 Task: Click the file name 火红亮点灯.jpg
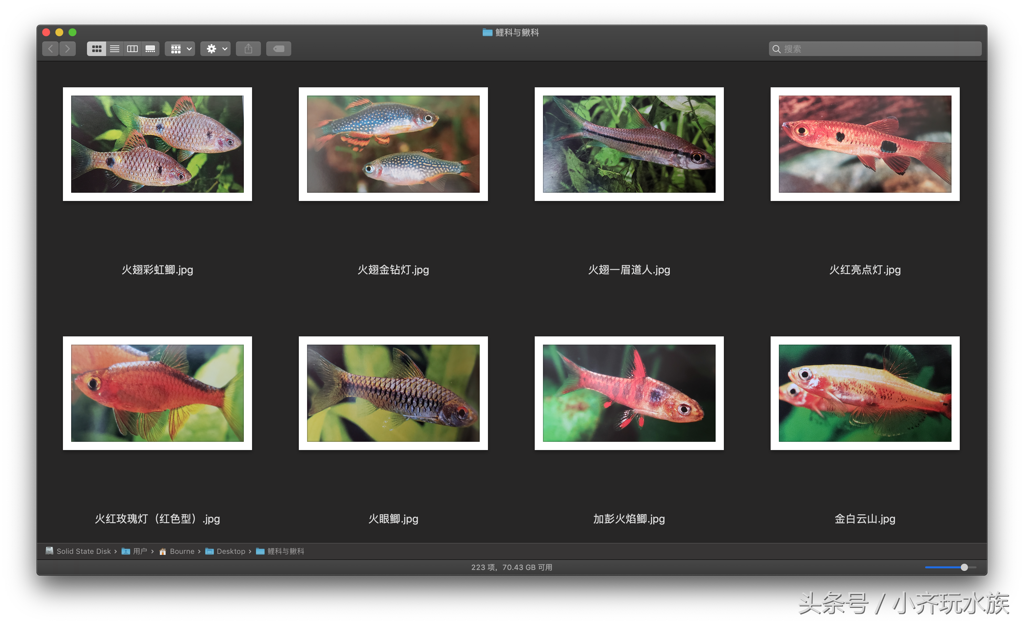coord(865,270)
